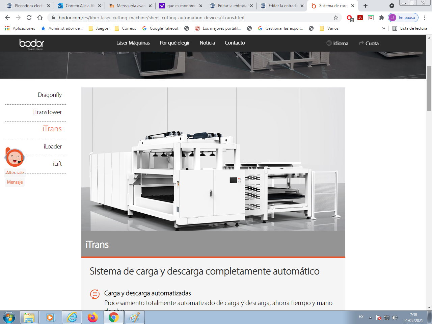432x324 pixels.
Task: Open the tab search dropdown
Action: click(x=392, y=6)
